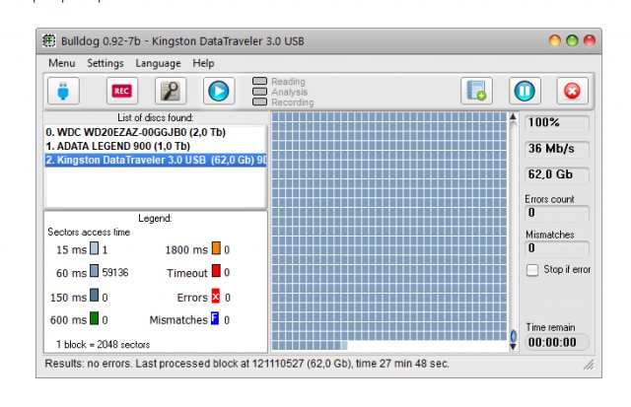
Task: Open the Help menu
Action: pyautogui.click(x=203, y=63)
